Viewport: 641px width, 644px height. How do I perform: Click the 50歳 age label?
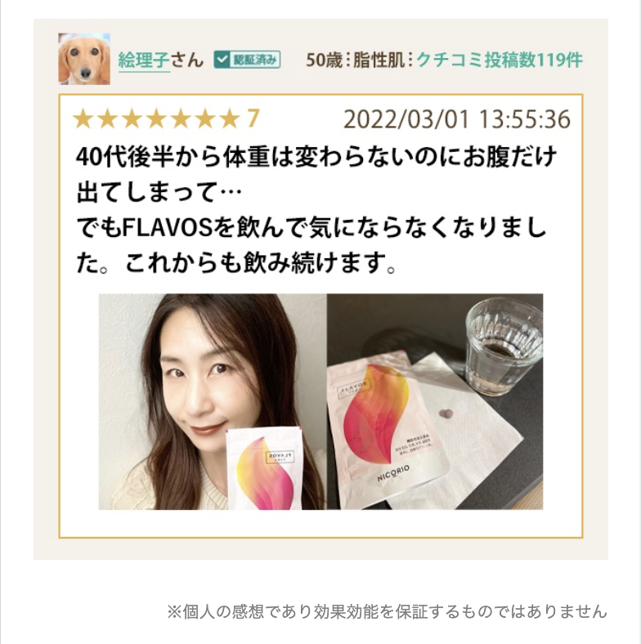(325, 60)
